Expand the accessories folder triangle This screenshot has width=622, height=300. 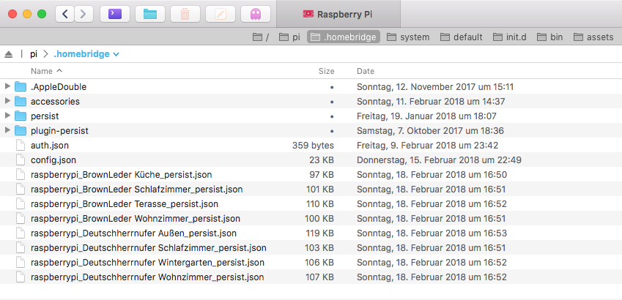[8, 101]
